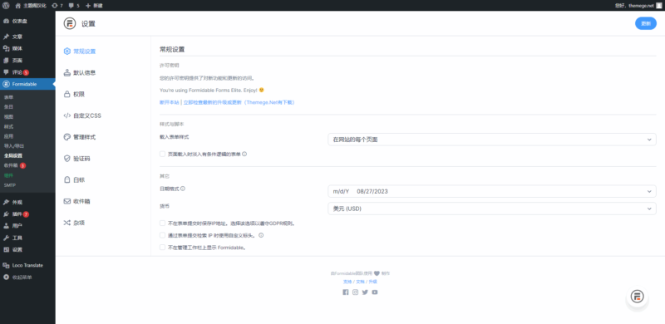Select the 收件箱 inbox tab with envelope icon
The image size is (665, 324).
click(x=76, y=201)
